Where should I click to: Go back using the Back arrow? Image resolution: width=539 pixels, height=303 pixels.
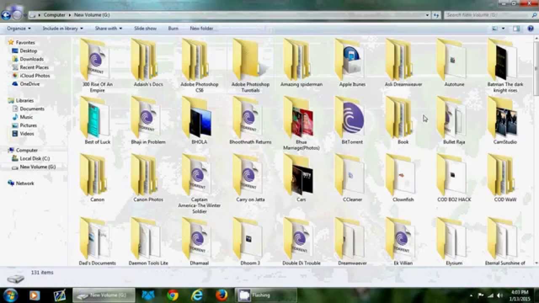point(6,16)
